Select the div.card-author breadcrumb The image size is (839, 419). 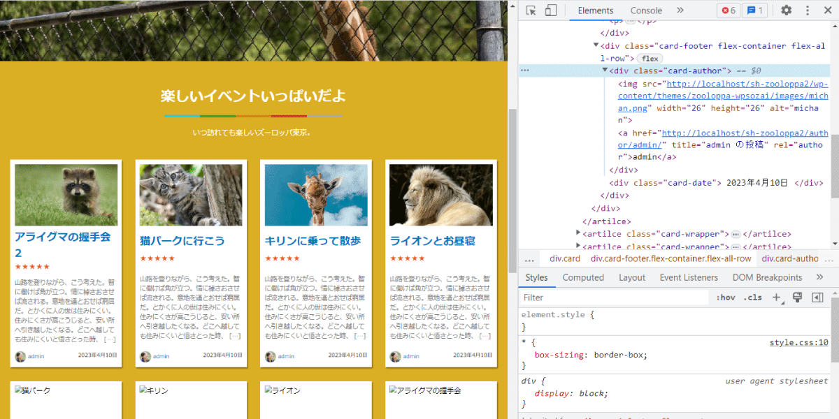coord(790,258)
